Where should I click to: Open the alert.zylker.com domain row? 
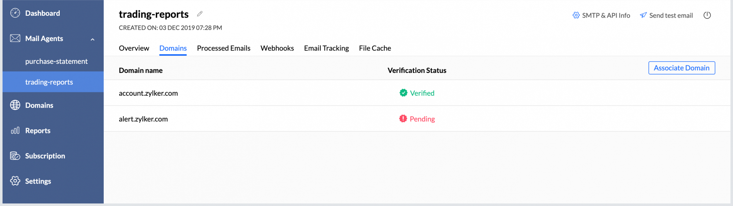[x=143, y=119]
